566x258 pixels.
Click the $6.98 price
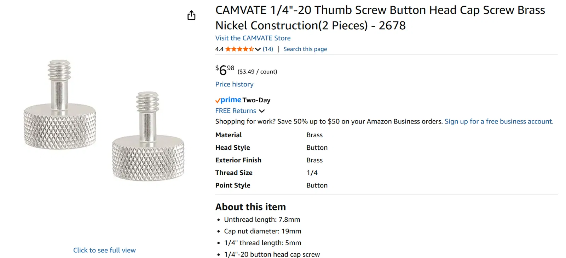[x=225, y=70]
